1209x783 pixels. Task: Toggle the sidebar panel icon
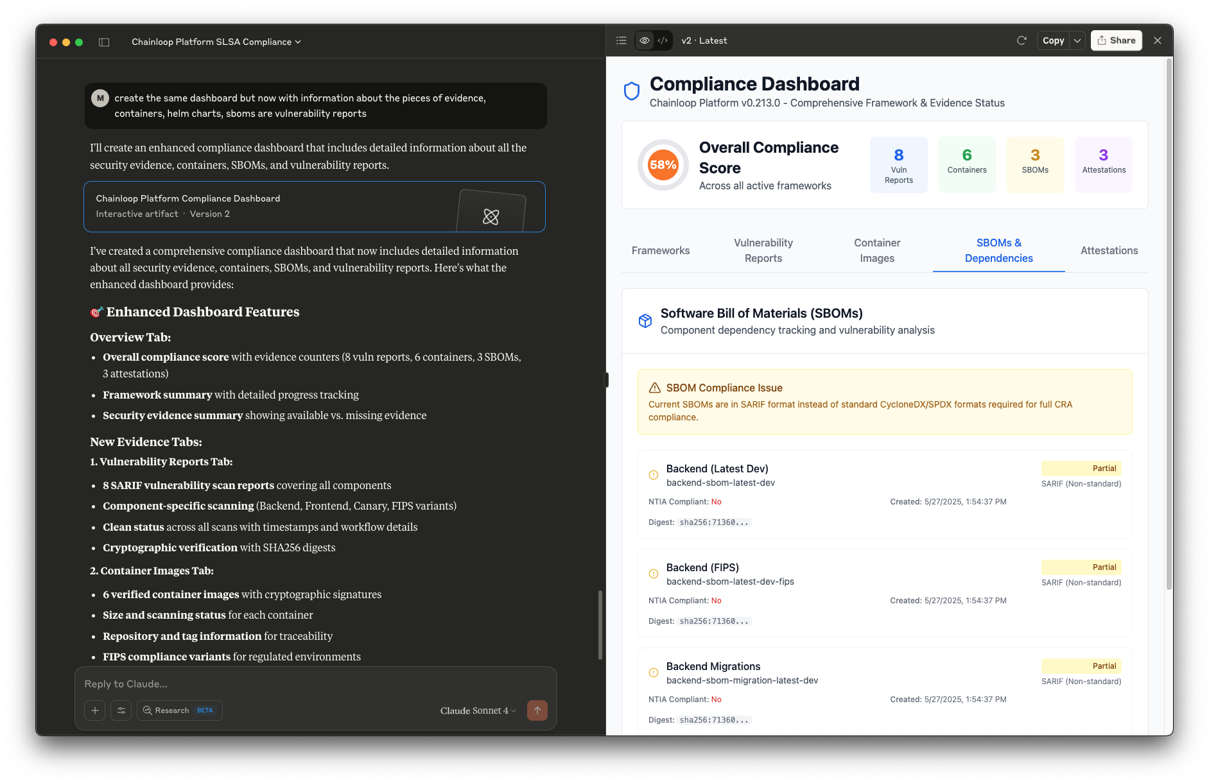(x=104, y=42)
